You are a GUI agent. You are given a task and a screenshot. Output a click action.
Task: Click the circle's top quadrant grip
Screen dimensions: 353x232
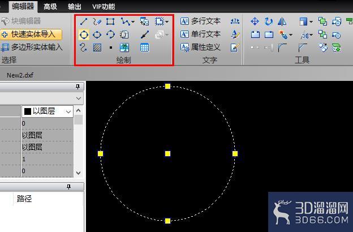pos(167,86)
